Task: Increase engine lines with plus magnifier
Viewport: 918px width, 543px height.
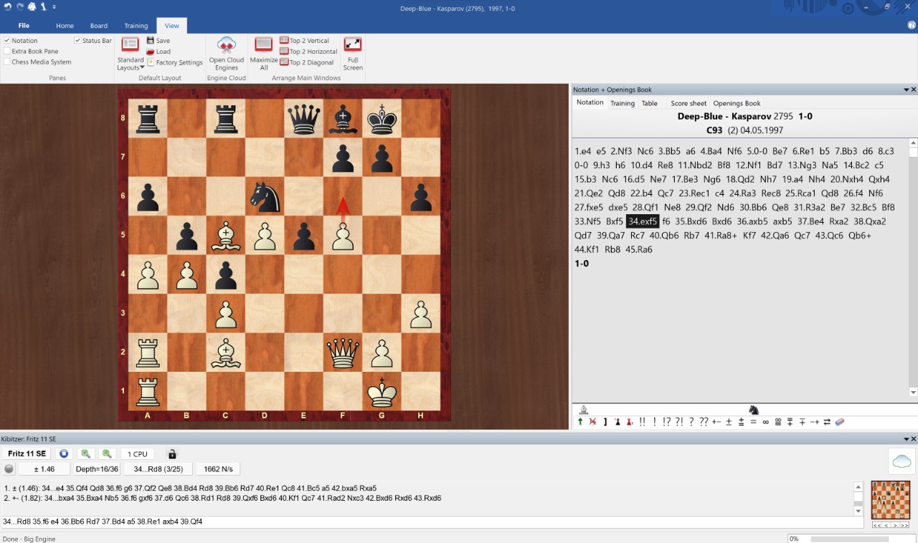Action: (85, 453)
